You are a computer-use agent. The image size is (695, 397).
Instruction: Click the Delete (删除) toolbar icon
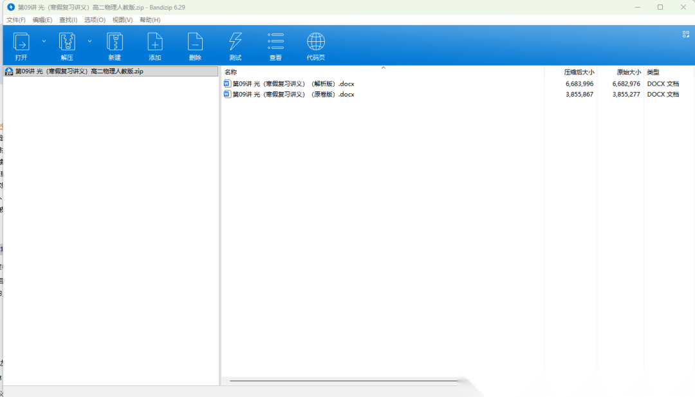[195, 42]
